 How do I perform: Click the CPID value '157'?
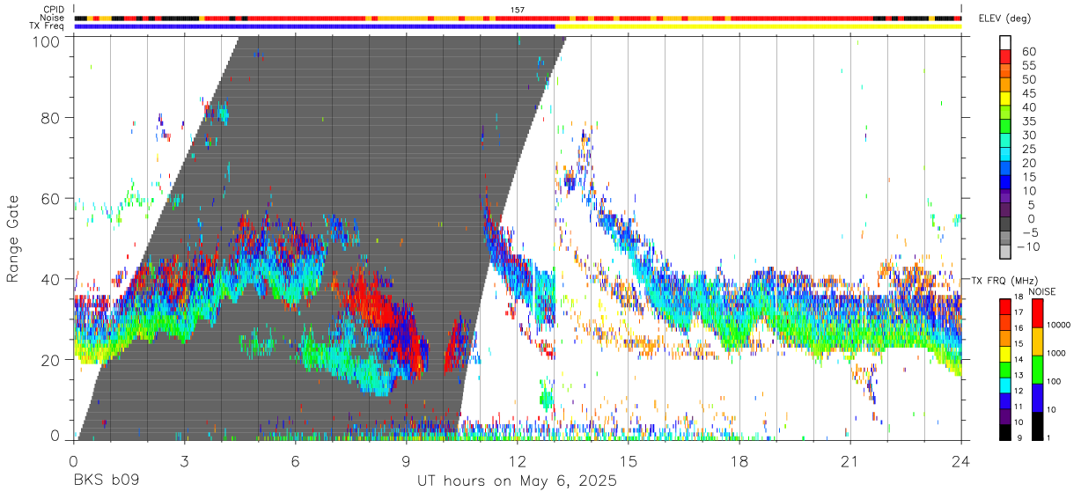(518, 10)
